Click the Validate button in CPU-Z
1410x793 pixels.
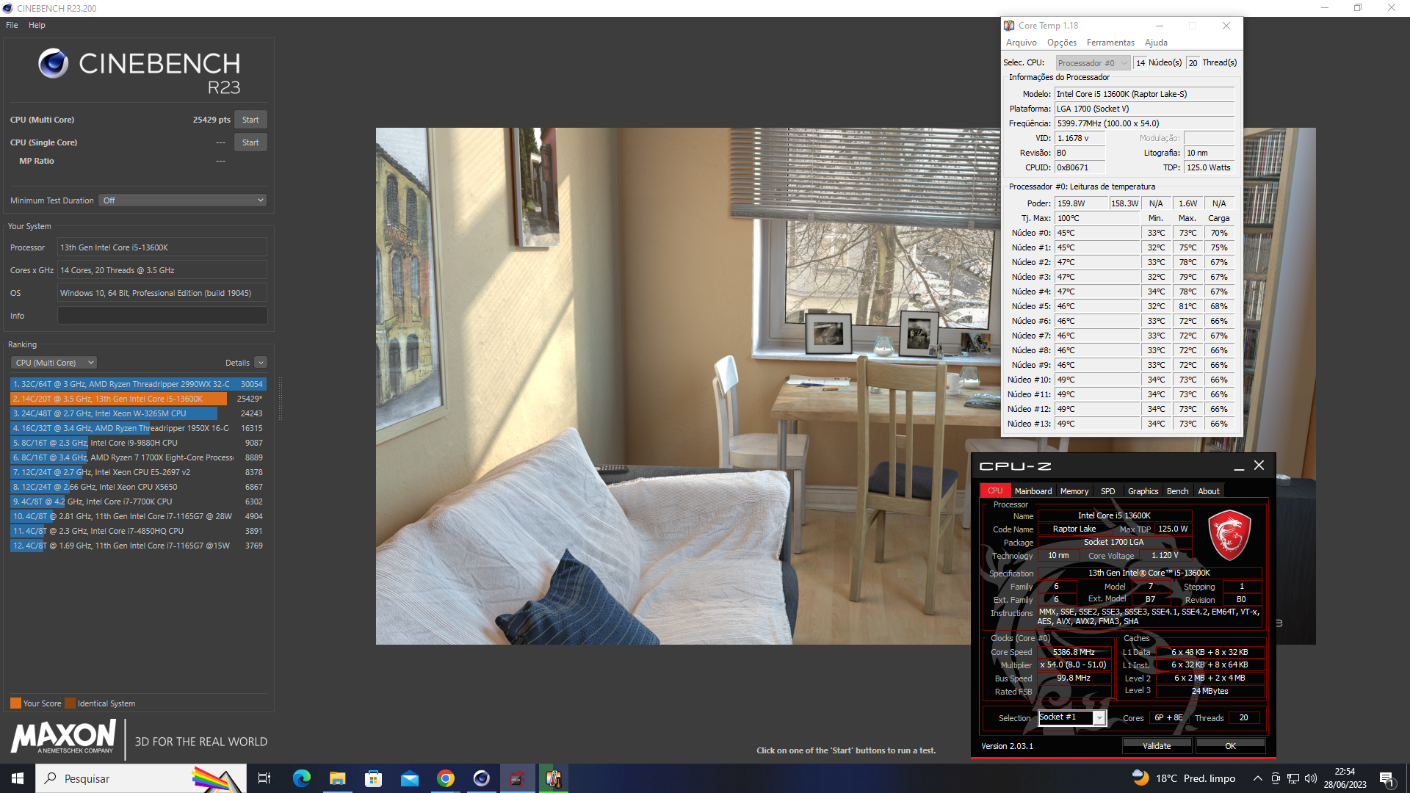1157,746
